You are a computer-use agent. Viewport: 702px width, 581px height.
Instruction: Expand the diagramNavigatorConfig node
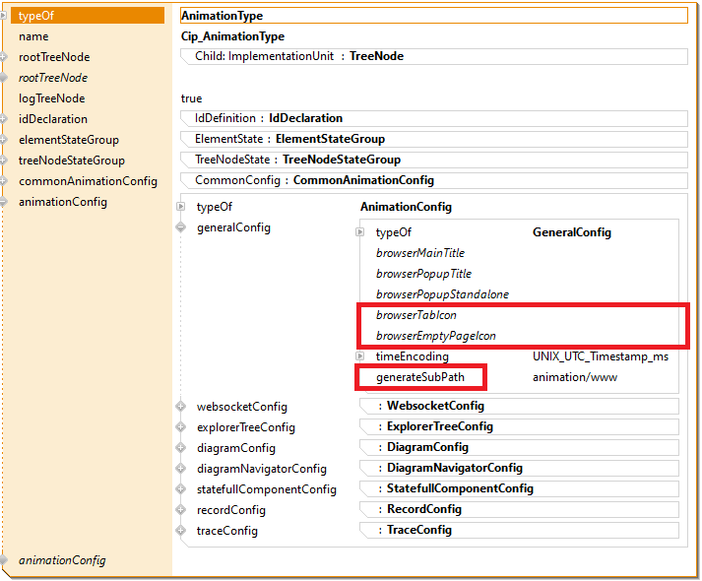point(180,468)
